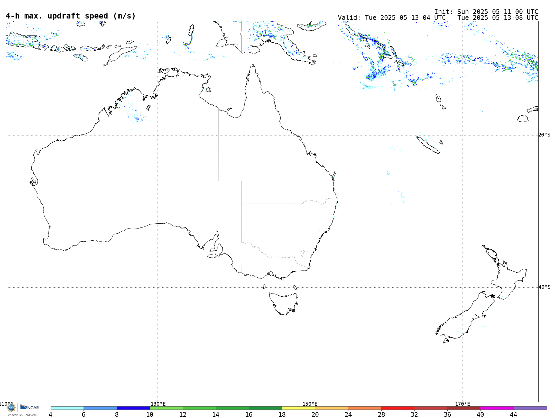Click the '130°E' longitude label
555x418 pixels.
point(158,404)
